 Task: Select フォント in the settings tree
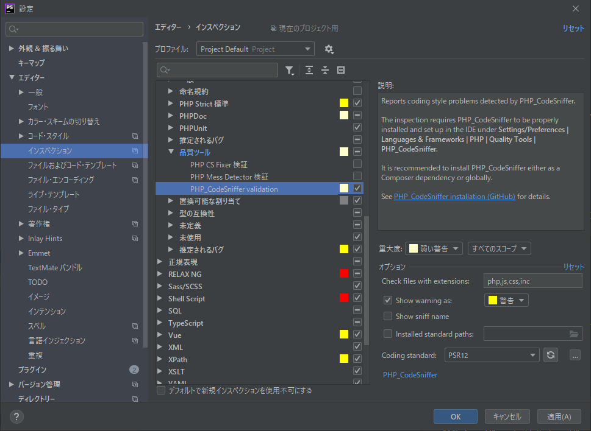[38, 107]
